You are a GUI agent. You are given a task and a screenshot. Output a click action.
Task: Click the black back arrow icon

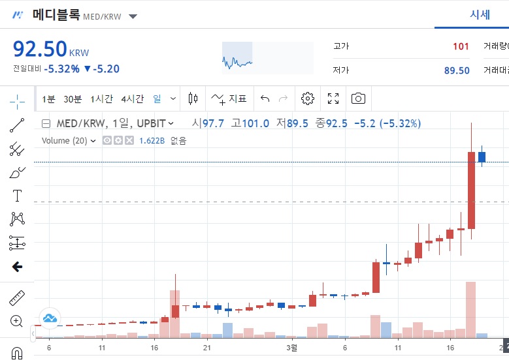pos(17,267)
